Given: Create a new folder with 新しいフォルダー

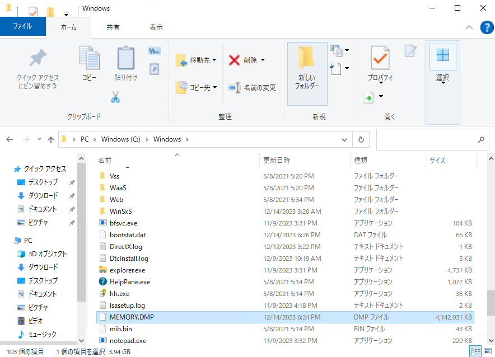Looking at the screenshot, I should click(307, 74).
